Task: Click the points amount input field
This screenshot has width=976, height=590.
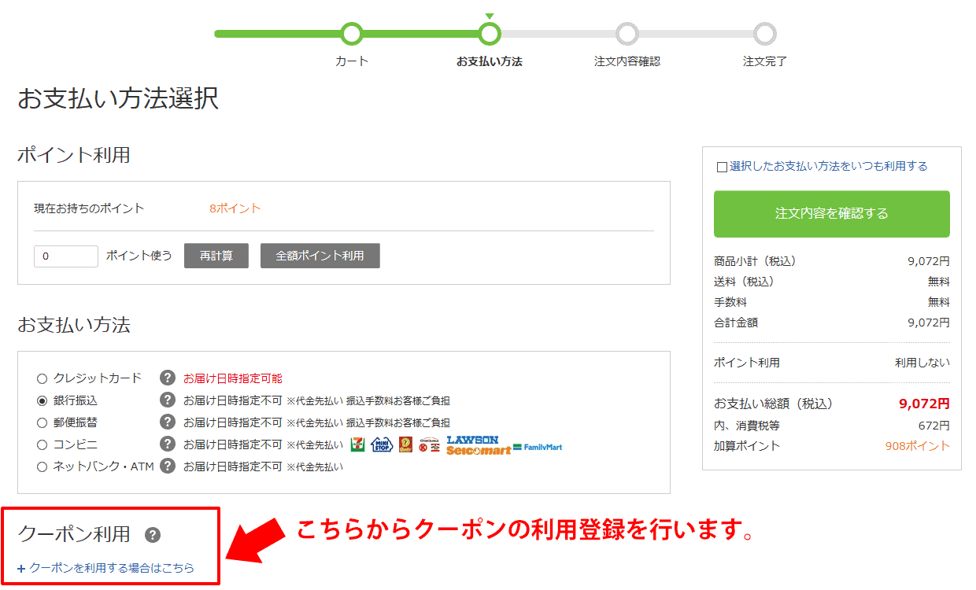Action: click(x=66, y=256)
